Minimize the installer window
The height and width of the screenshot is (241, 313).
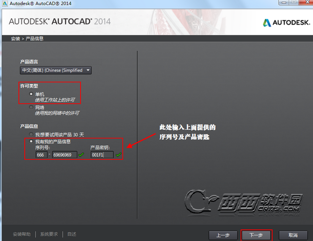tap(284, 2)
